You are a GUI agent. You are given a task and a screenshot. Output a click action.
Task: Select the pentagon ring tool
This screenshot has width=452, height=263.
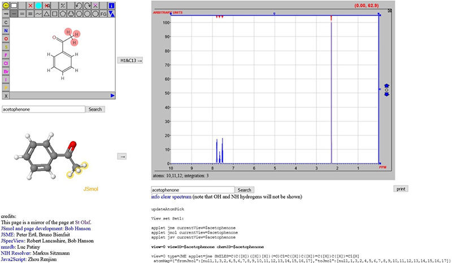pos(62,12)
